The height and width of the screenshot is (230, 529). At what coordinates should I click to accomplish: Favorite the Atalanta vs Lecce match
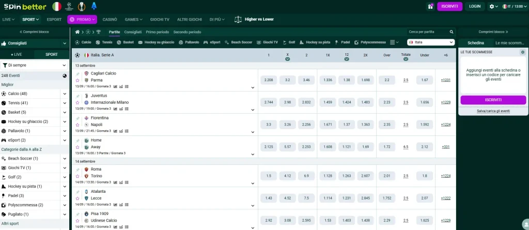(x=77, y=198)
